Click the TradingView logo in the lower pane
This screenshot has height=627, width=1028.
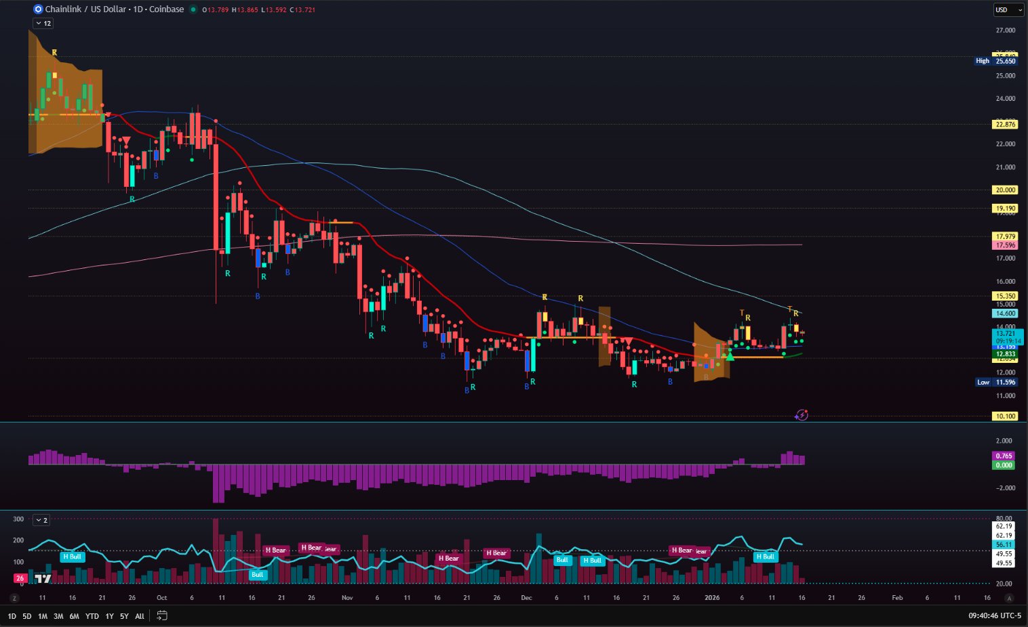(x=43, y=579)
